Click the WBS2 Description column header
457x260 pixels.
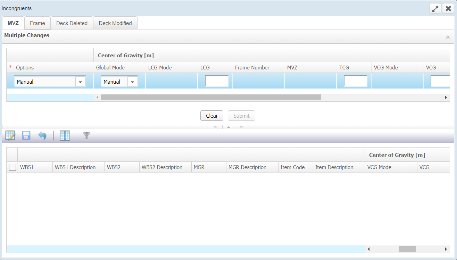(x=165, y=167)
